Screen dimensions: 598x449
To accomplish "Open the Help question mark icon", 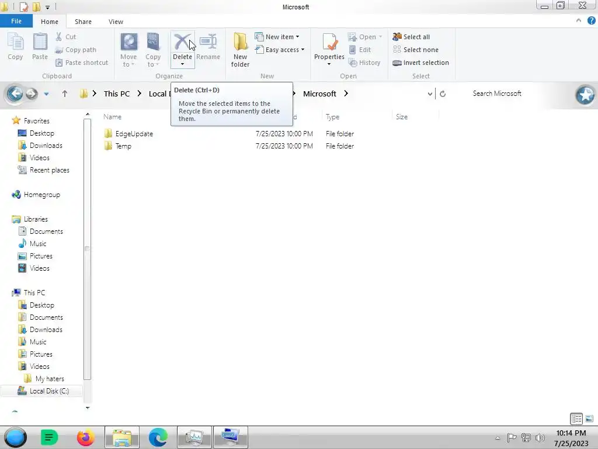I will pyautogui.click(x=592, y=20).
